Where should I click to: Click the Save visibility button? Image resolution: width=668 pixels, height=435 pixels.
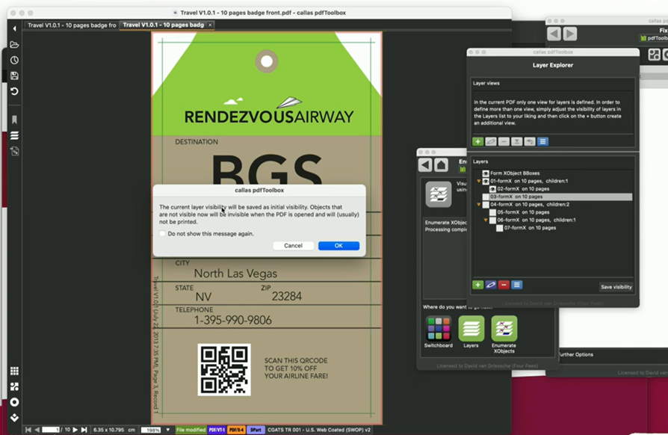coord(616,287)
